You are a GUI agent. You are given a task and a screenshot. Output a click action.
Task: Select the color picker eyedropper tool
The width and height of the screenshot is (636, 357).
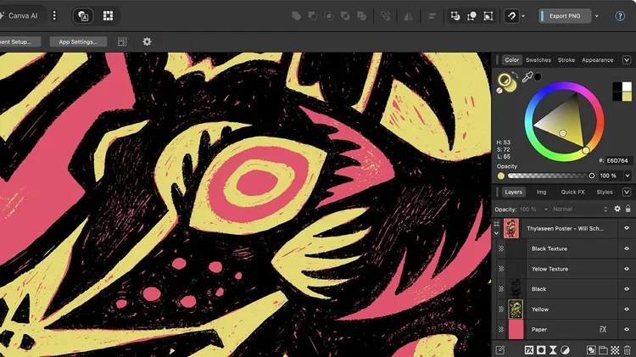click(526, 79)
